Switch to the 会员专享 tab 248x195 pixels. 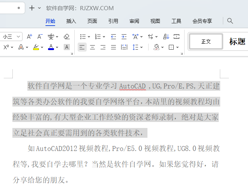click(x=202, y=21)
